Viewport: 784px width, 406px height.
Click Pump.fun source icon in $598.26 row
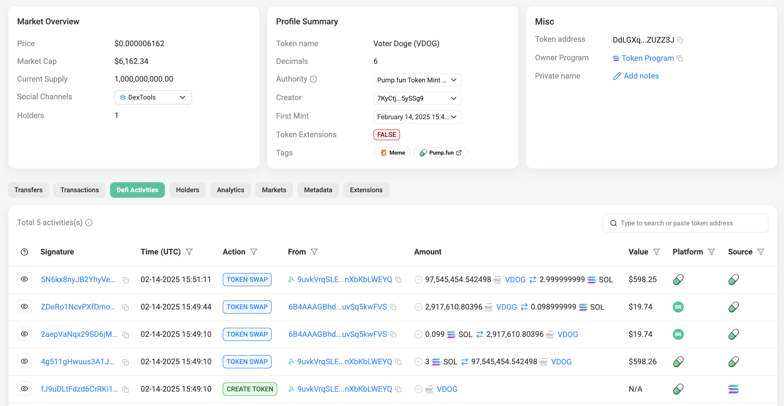[x=733, y=362]
